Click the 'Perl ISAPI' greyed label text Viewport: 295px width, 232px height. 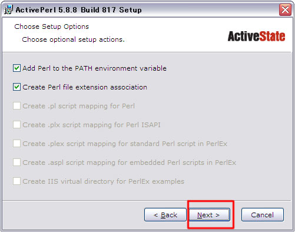pos(143,125)
